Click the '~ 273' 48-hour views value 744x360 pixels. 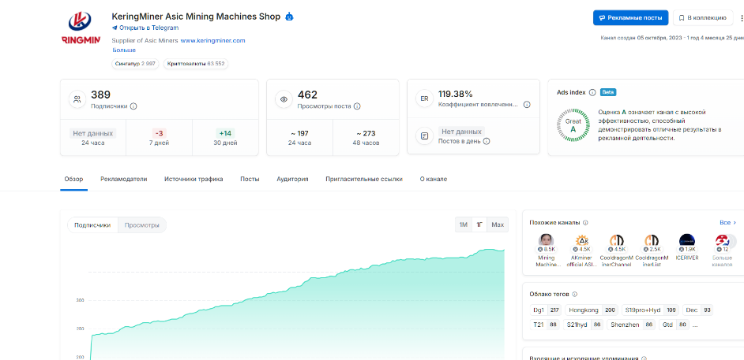(366, 133)
